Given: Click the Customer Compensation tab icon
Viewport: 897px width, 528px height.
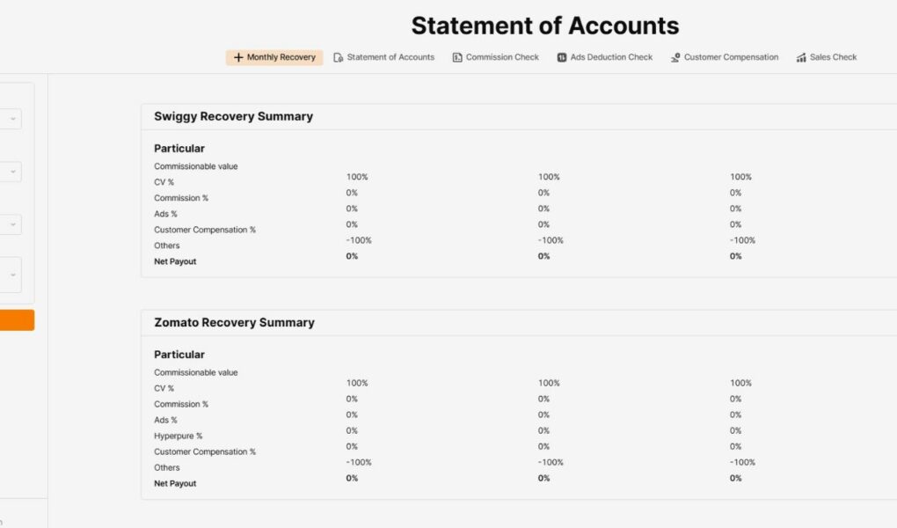Looking at the screenshot, I should pos(675,58).
